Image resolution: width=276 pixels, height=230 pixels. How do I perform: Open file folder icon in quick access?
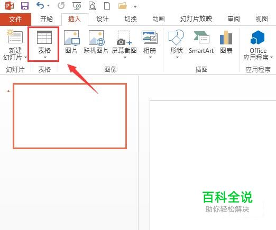123,6
